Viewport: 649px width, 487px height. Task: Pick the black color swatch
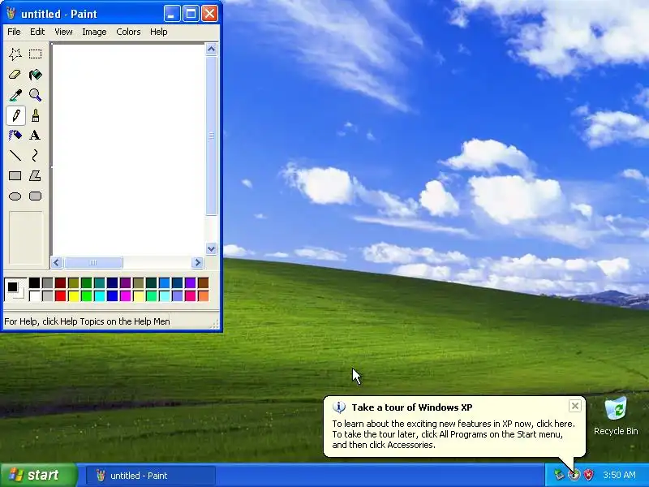[35, 282]
